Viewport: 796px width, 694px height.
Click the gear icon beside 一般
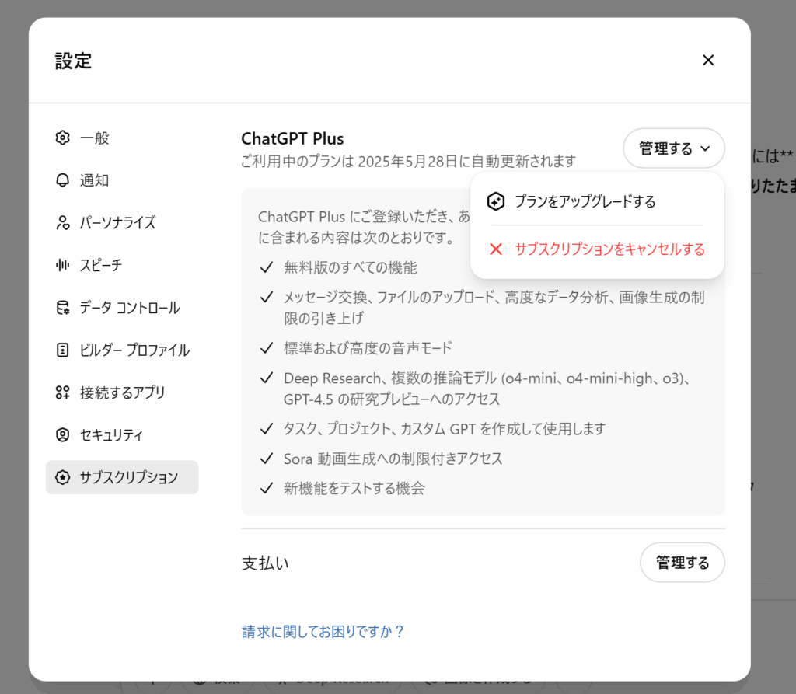coord(62,138)
